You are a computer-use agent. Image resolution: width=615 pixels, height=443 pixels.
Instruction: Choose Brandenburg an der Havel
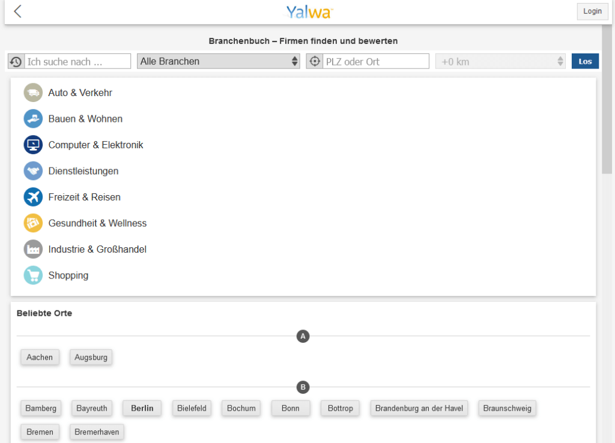(419, 408)
